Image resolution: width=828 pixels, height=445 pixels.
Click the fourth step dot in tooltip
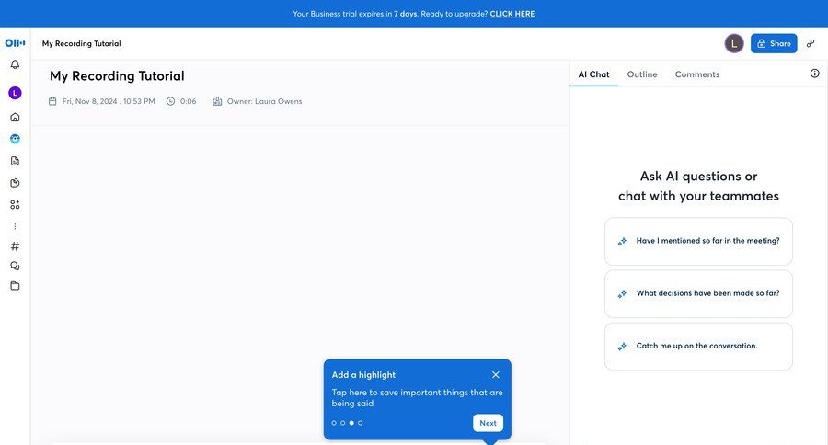click(x=360, y=423)
